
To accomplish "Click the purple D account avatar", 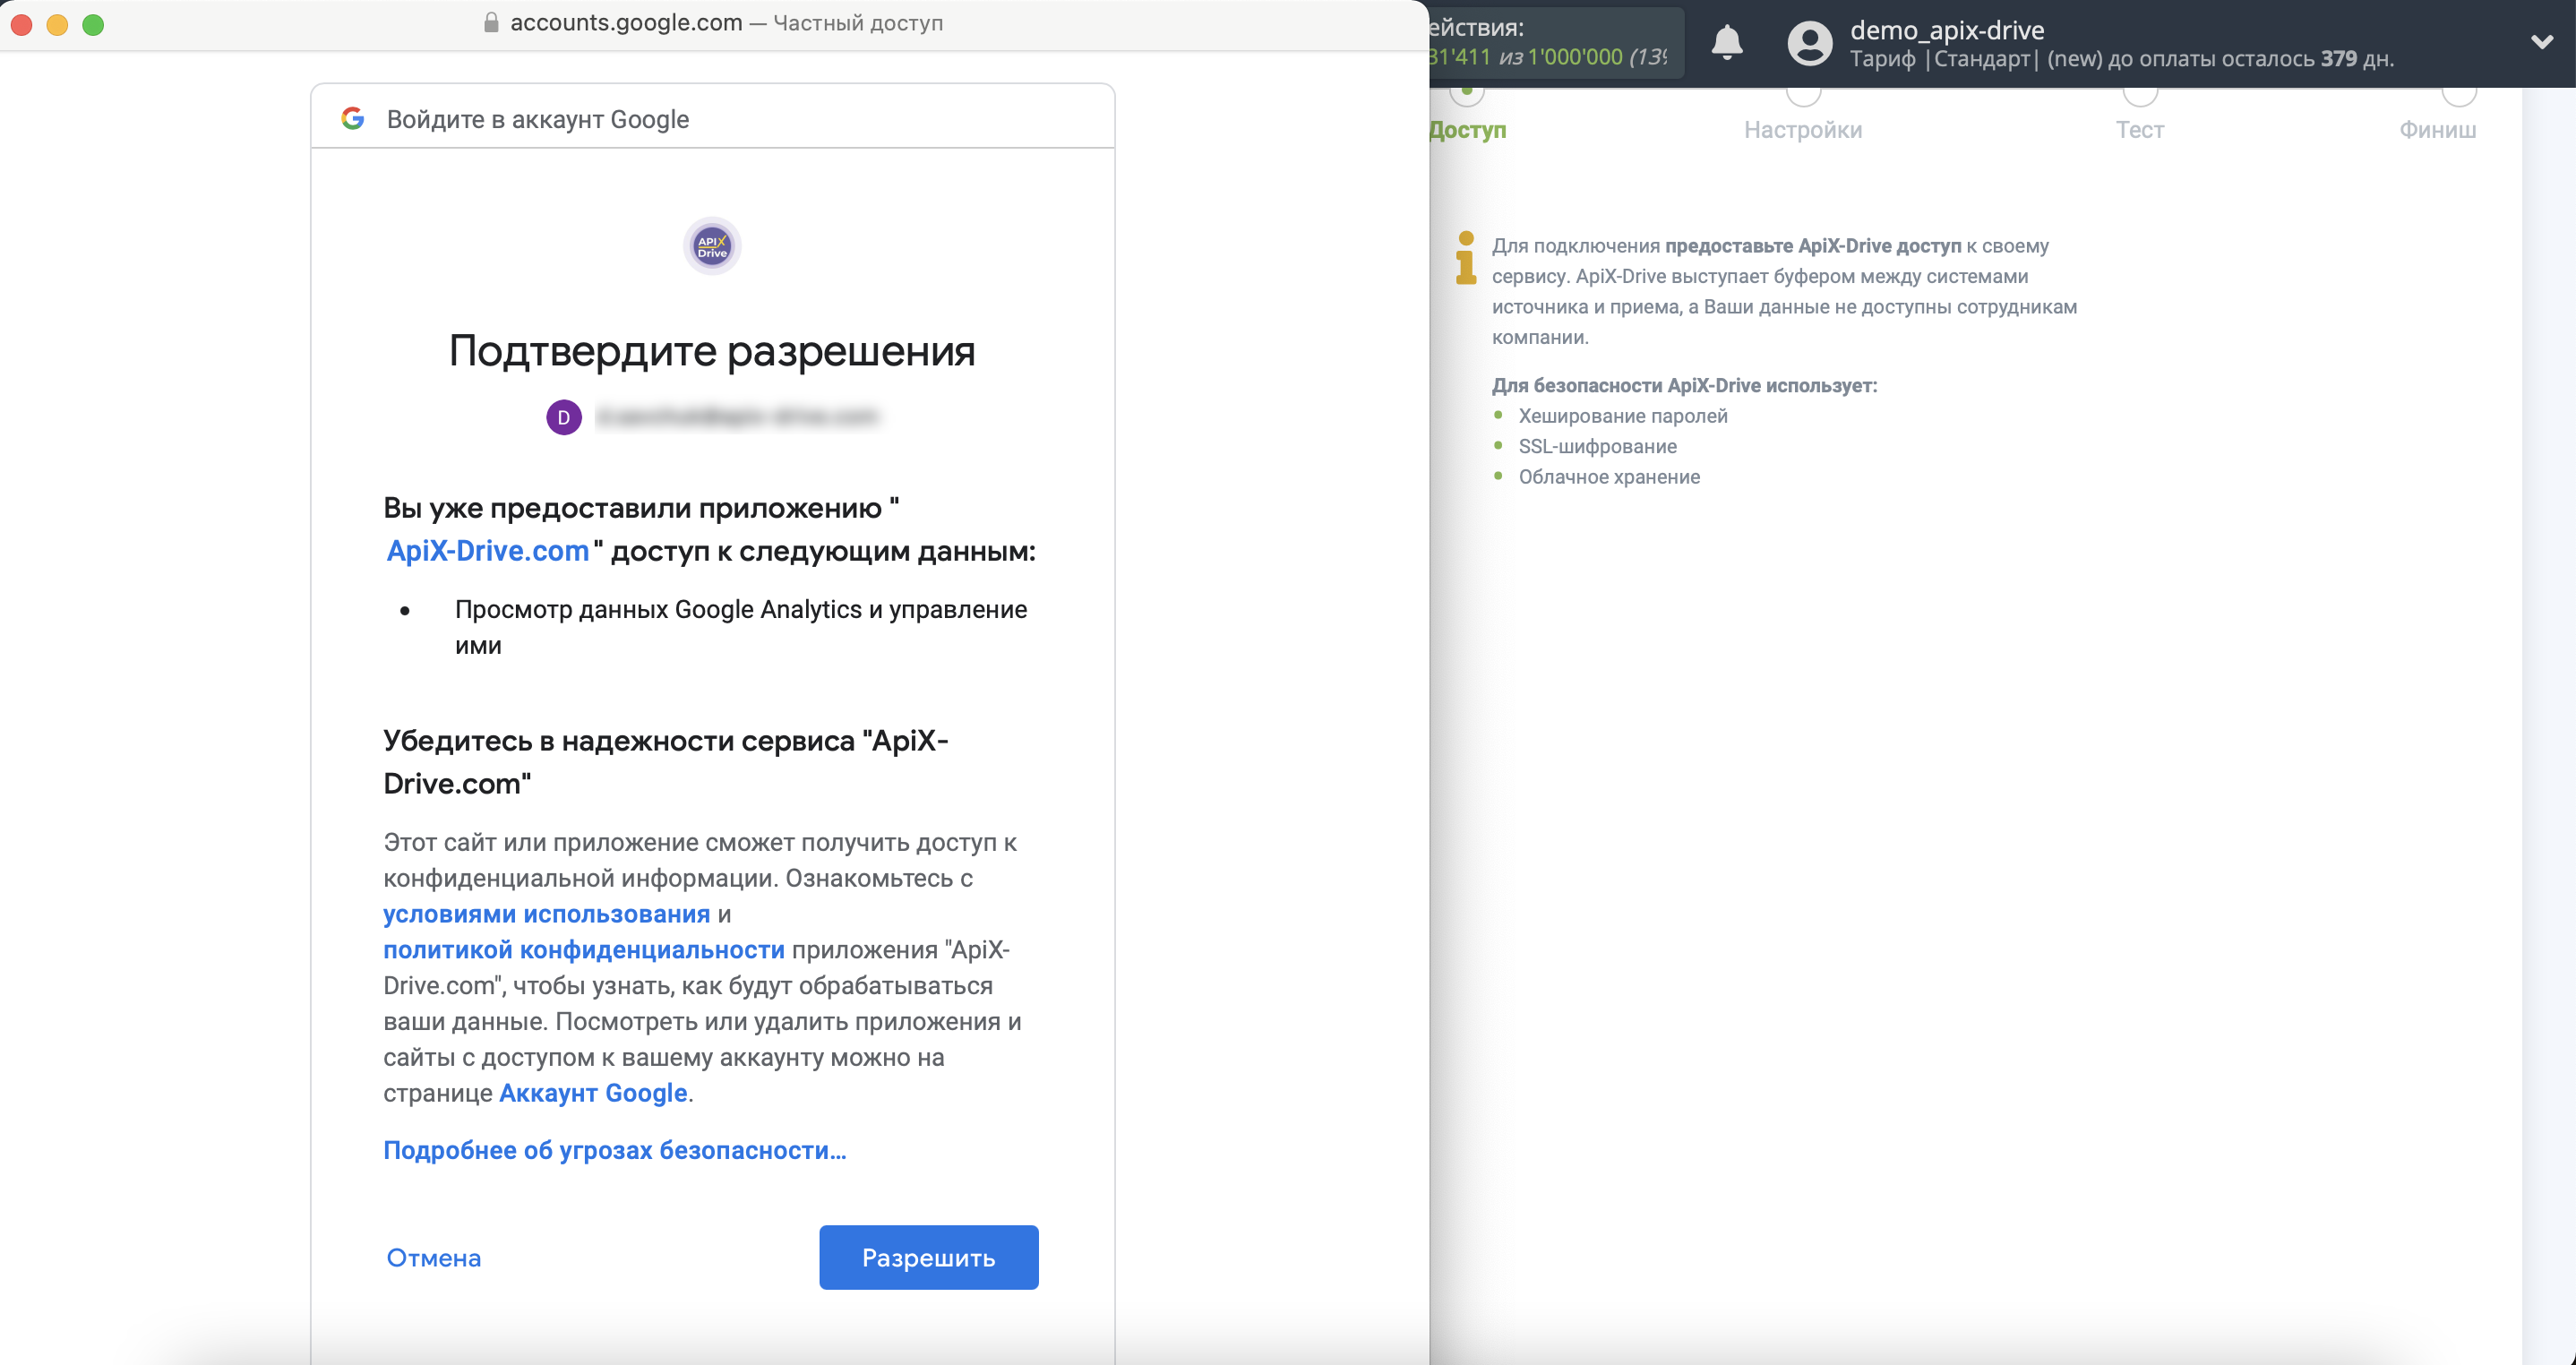I will click(x=563, y=417).
